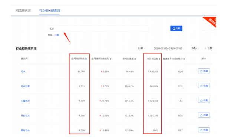Click the click price value 1.91

click(x=180, y=101)
